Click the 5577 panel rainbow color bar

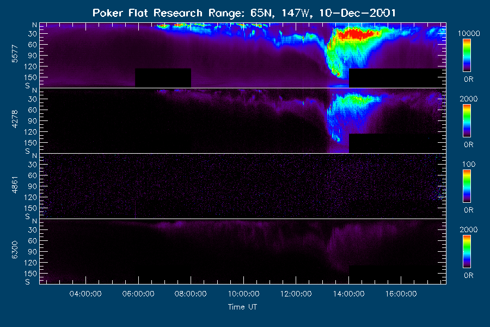click(467, 56)
